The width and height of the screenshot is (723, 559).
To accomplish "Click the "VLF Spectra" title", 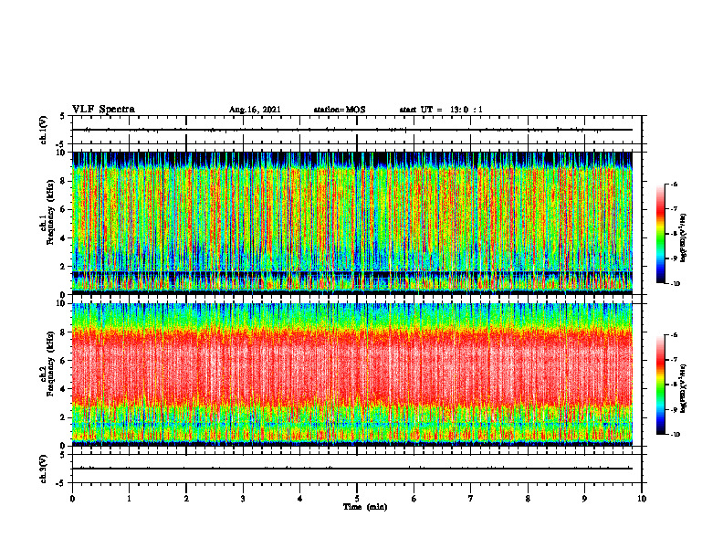I will pyautogui.click(x=103, y=110).
